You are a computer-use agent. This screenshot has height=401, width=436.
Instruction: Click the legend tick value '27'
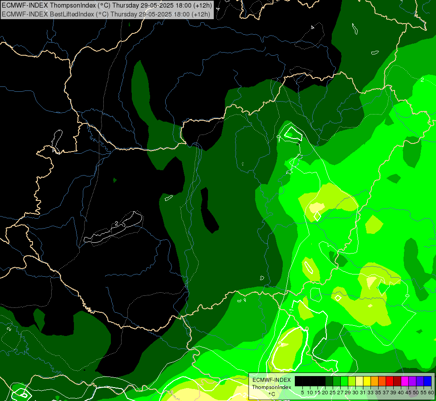[340, 393]
